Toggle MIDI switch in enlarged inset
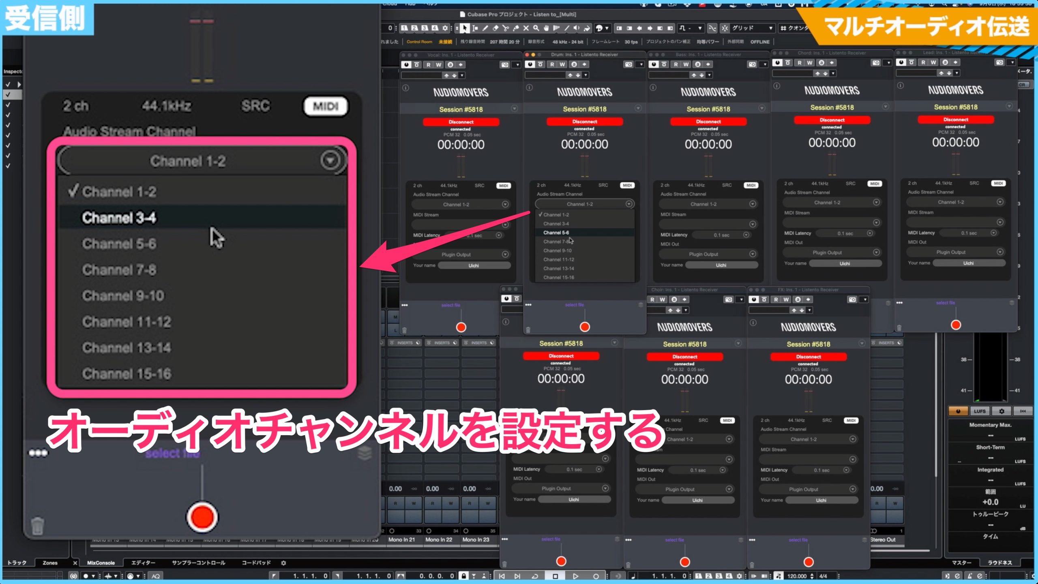The width and height of the screenshot is (1038, 584). [x=326, y=106]
